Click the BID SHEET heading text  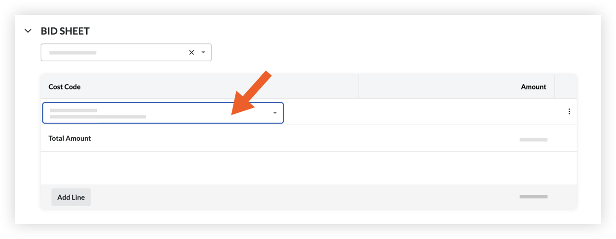tap(65, 31)
